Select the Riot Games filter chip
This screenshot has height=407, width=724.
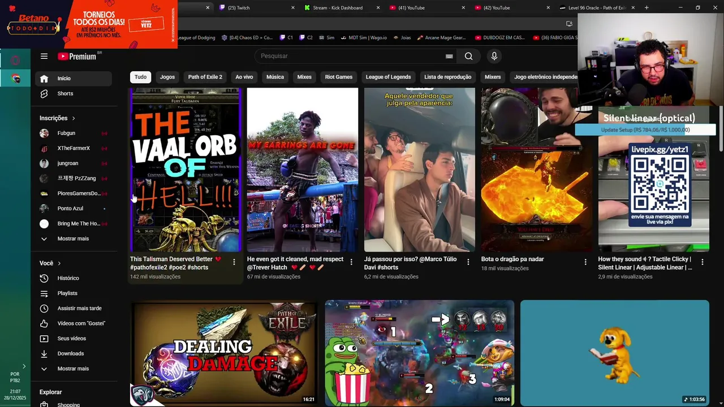click(x=339, y=77)
